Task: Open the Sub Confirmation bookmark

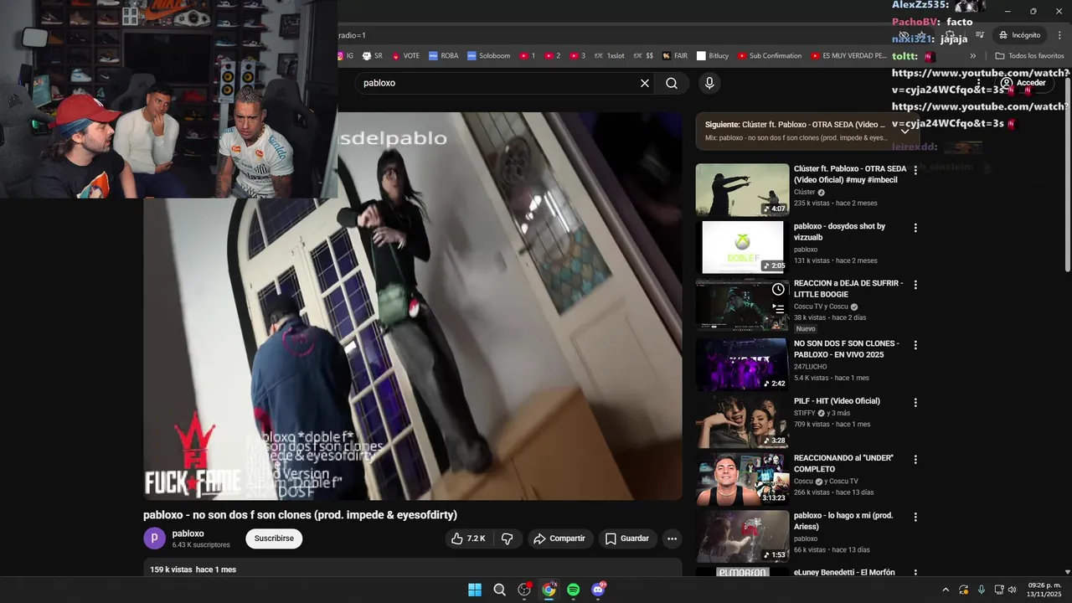Action: click(770, 56)
